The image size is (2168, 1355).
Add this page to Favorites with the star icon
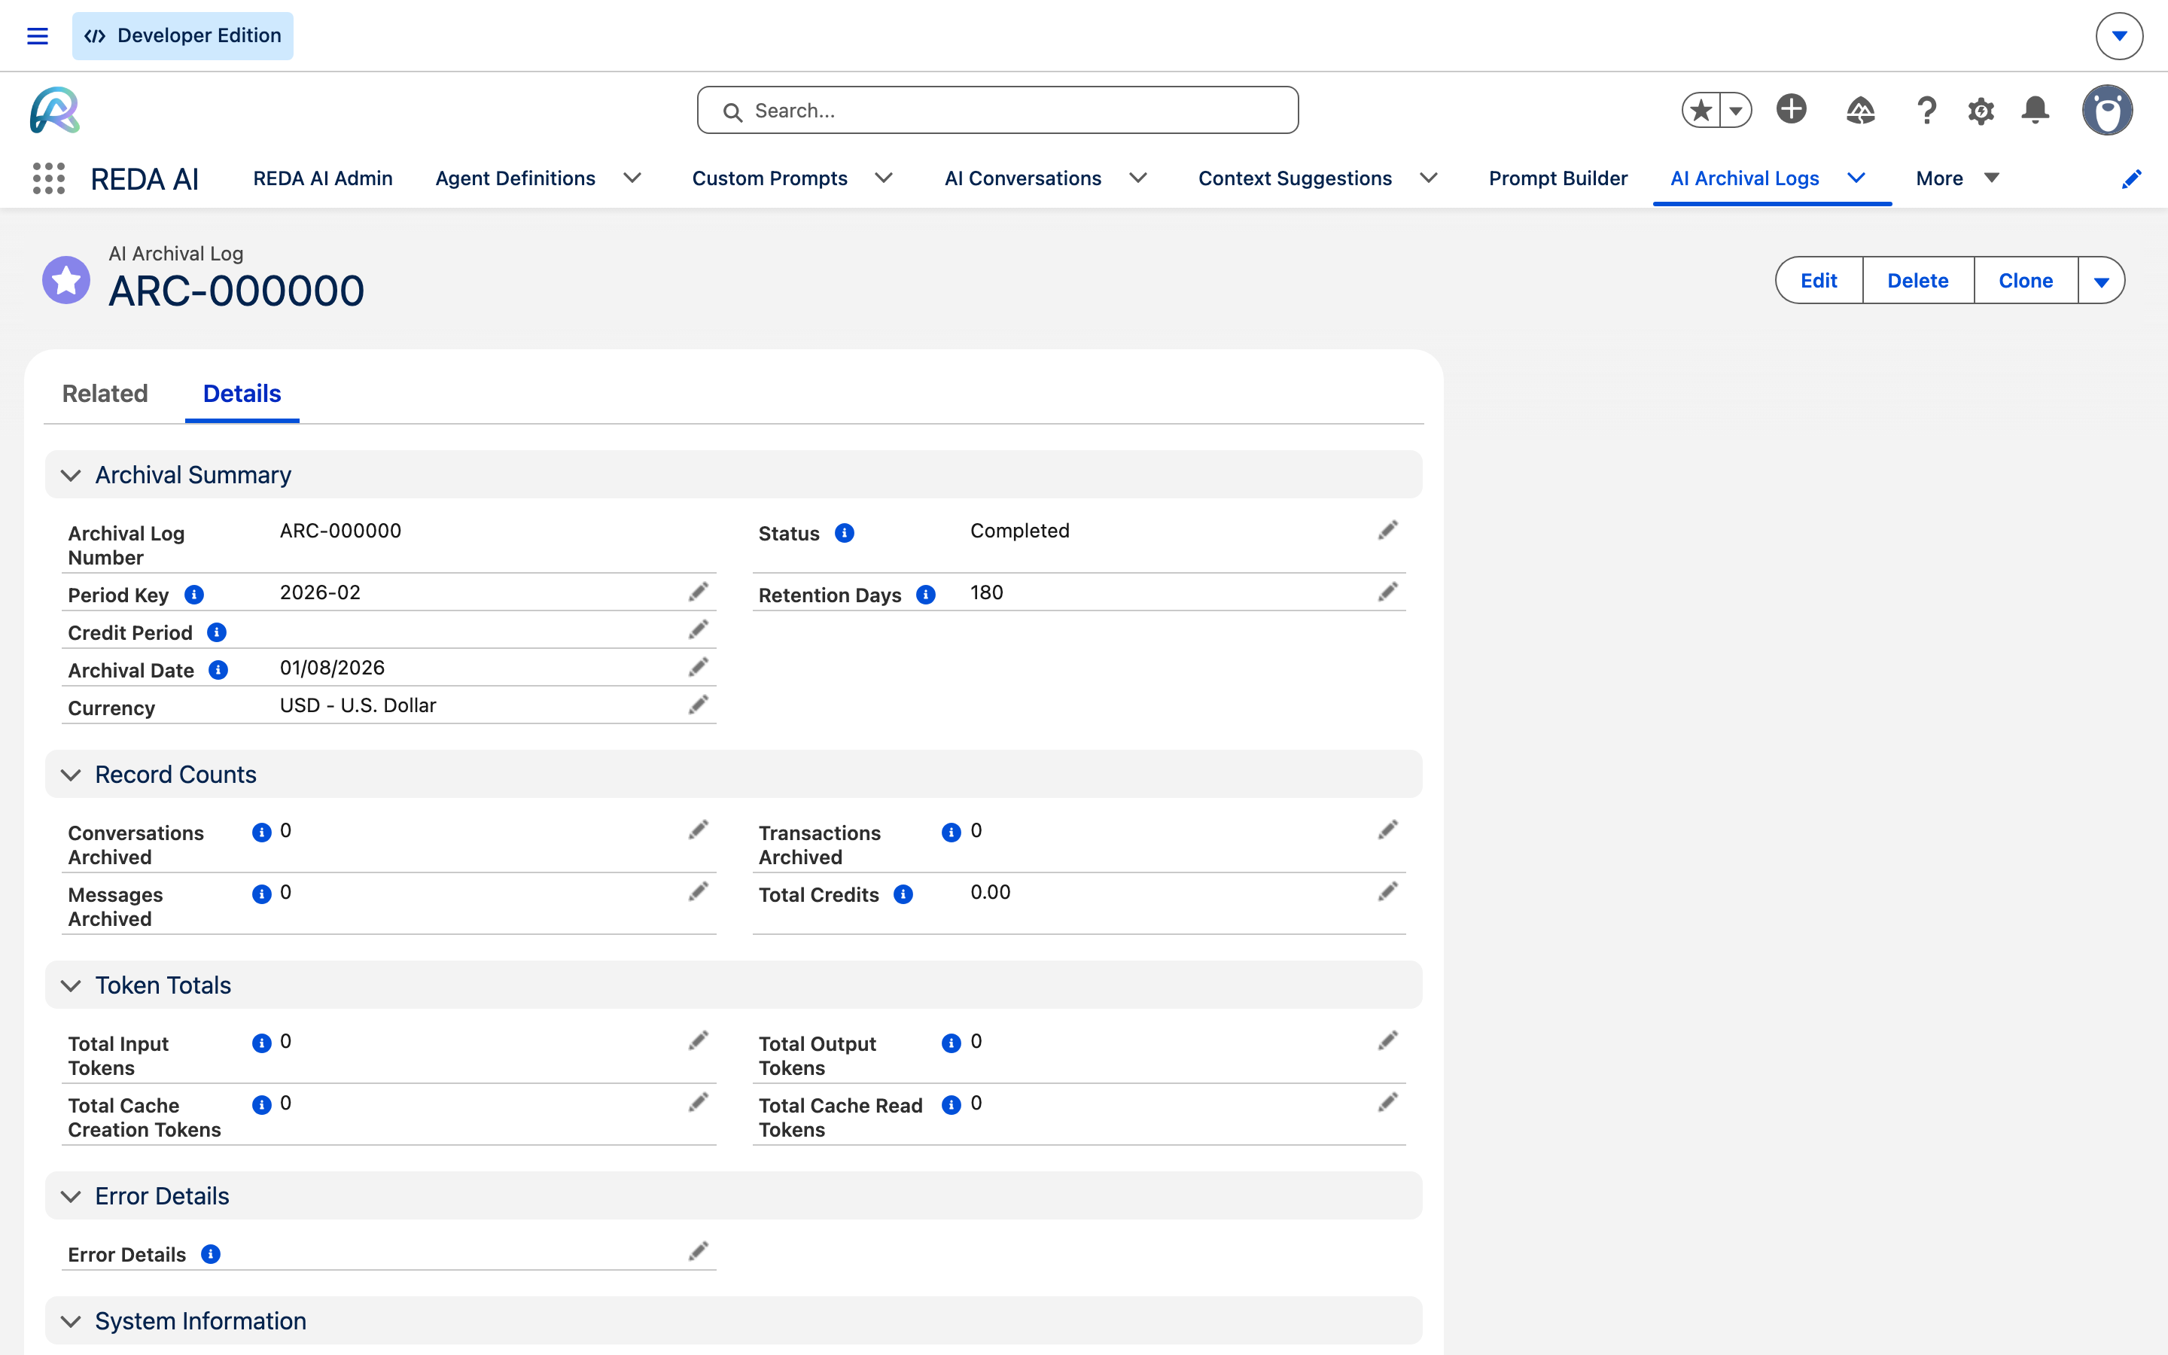point(1701,110)
